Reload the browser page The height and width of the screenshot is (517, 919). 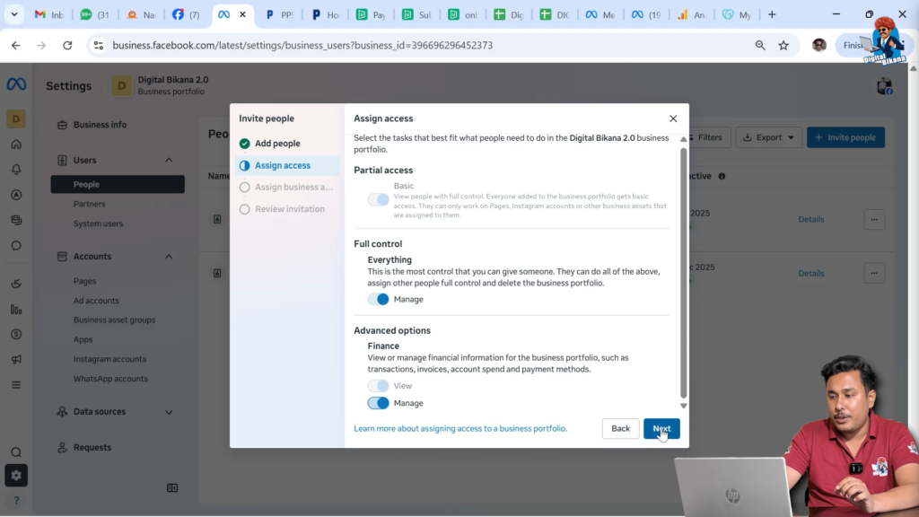click(x=67, y=45)
